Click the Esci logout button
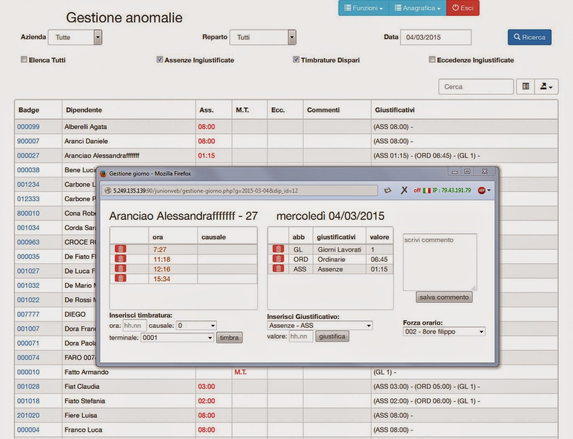The height and width of the screenshot is (439, 573). click(463, 8)
